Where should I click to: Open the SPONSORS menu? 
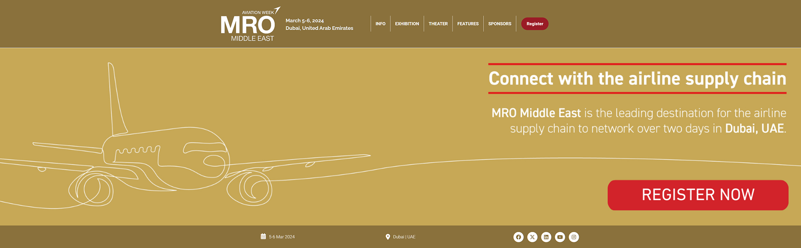coord(500,24)
